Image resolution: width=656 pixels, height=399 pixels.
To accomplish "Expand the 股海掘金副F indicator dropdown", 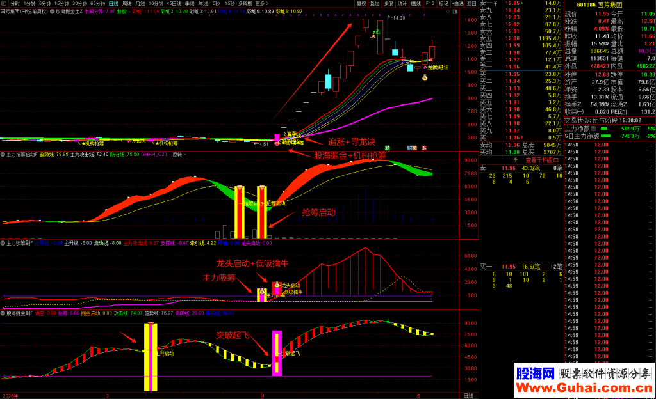I will (3, 313).
